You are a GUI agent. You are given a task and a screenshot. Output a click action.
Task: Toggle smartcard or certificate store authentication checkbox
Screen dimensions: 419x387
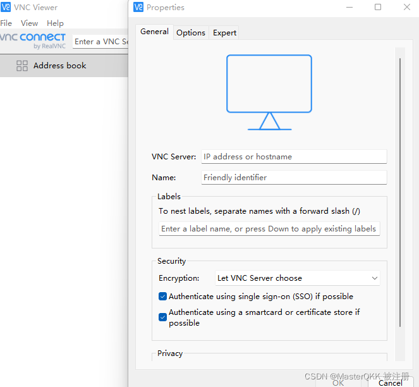162,317
